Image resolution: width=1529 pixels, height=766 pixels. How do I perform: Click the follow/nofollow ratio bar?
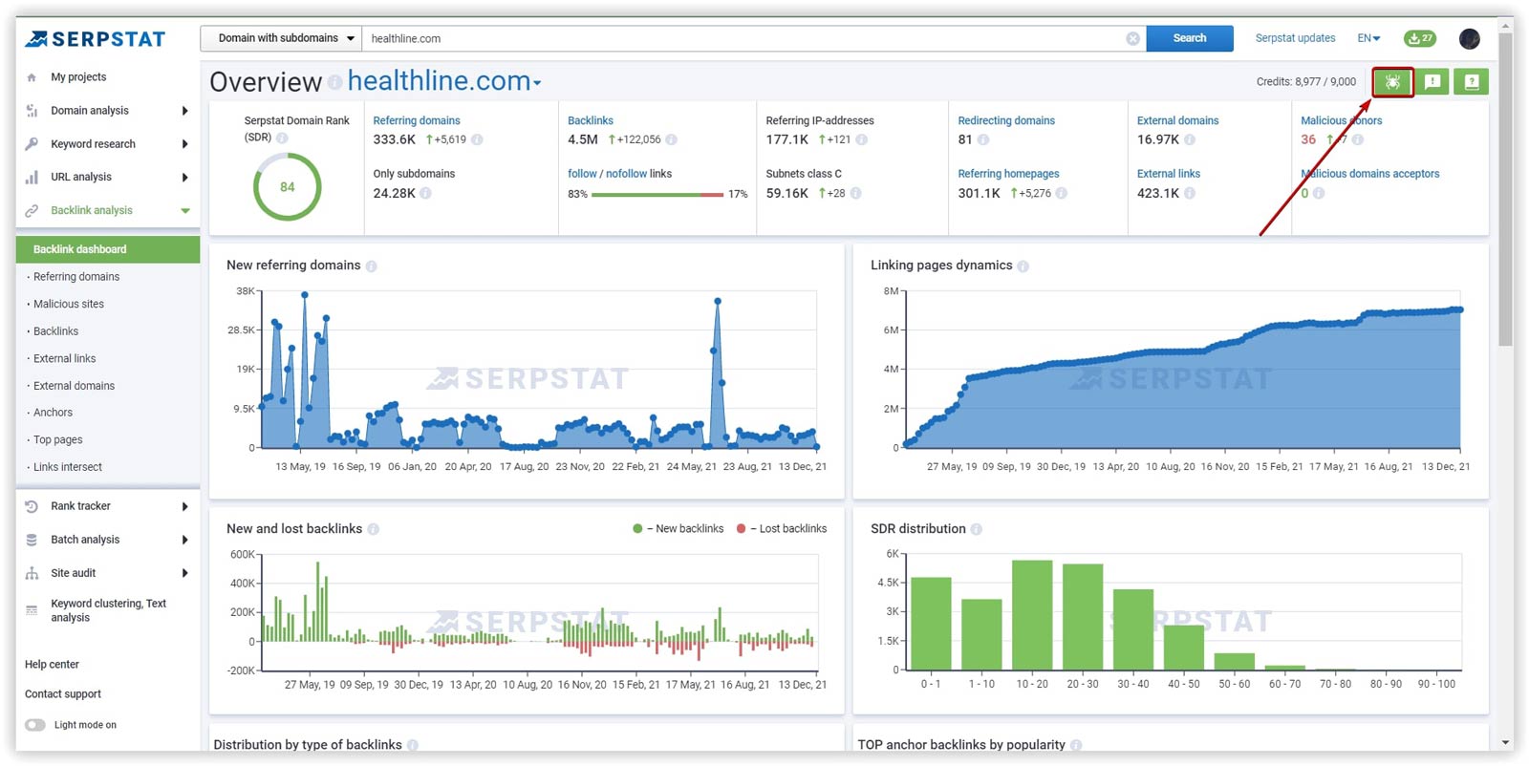[657, 195]
